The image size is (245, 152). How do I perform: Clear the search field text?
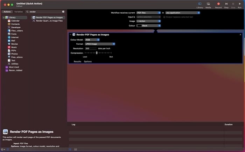(63, 12)
